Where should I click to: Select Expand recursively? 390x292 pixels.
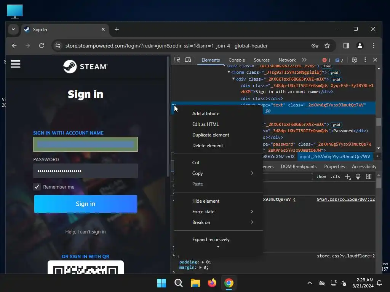[x=218, y=240]
